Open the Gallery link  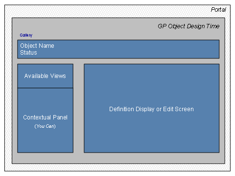tap(26, 35)
